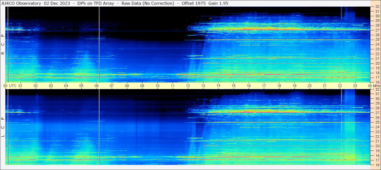
Task: Select the 06 hour tick on time axis
Action: coord(97,86)
